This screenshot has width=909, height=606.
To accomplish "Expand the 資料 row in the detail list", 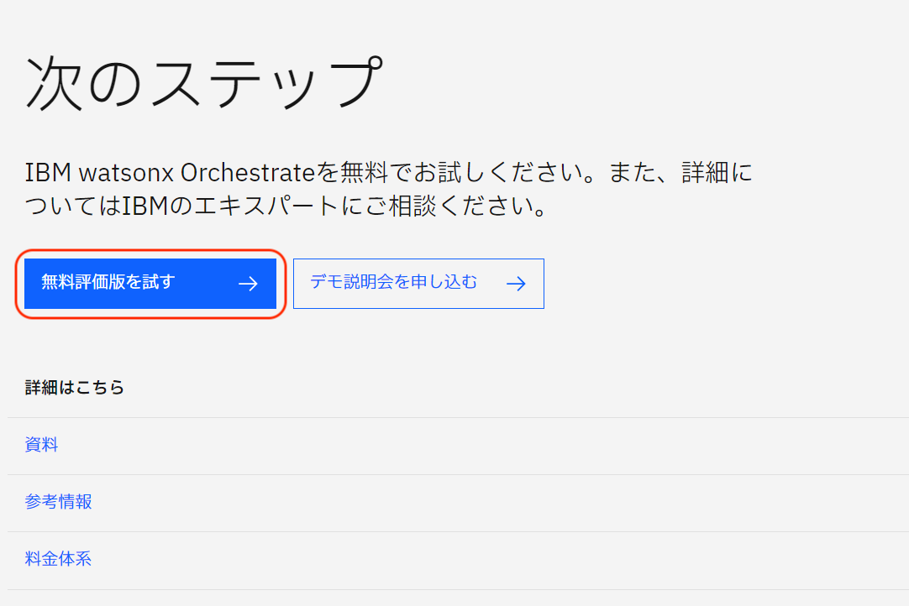I will click(x=40, y=444).
